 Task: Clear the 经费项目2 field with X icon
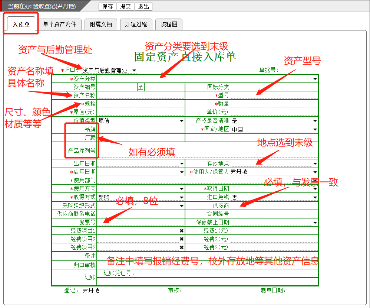point(182,239)
